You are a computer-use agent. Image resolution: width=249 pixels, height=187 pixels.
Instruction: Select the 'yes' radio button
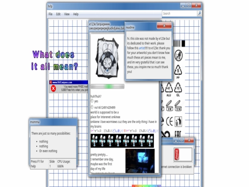pos(92,101)
